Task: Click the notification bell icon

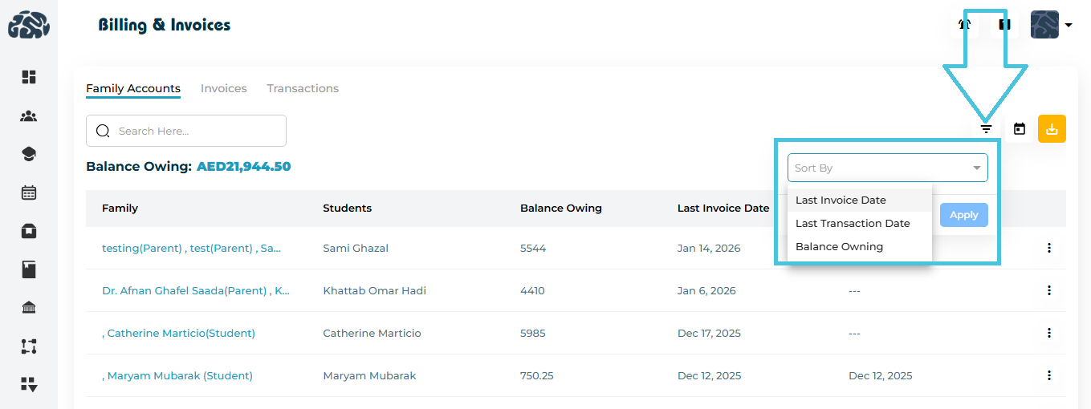Action: [x=965, y=25]
